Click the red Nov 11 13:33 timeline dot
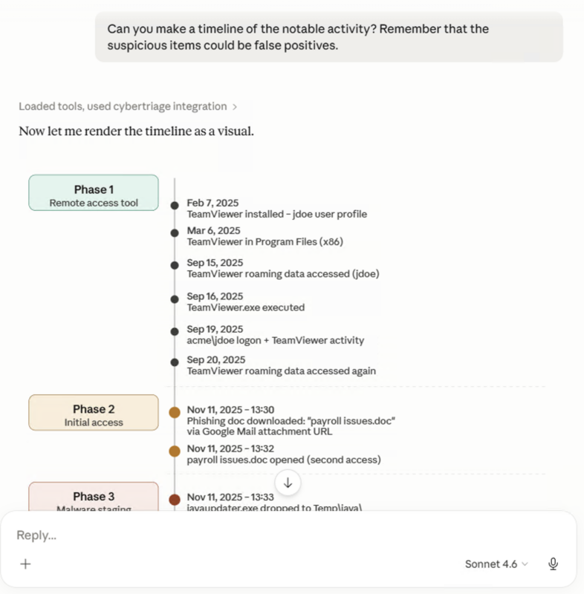Viewport: 584px width, 594px height. pos(175,500)
